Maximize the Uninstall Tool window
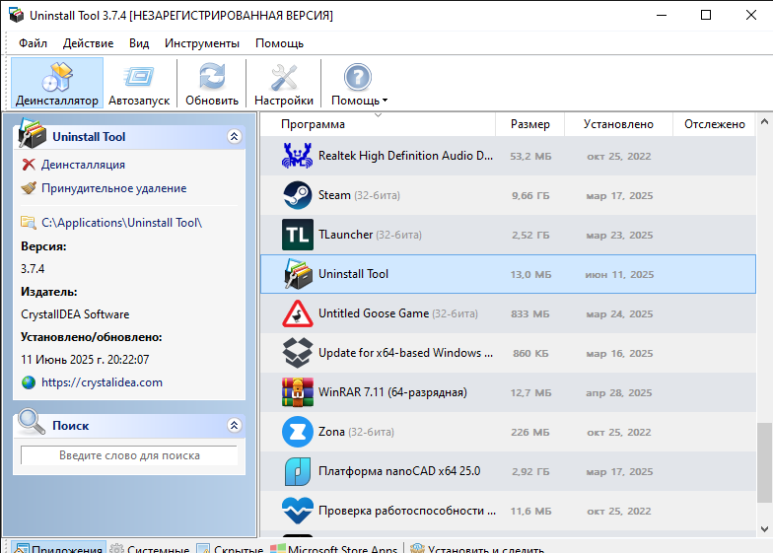The width and height of the screenshot is (773, 553). coord(706,15)
